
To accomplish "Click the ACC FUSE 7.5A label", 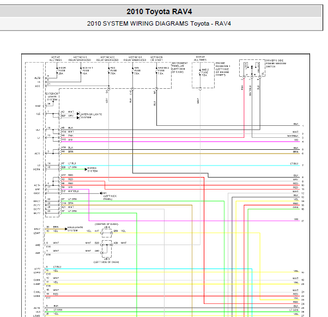I will (x=113, y=71).
